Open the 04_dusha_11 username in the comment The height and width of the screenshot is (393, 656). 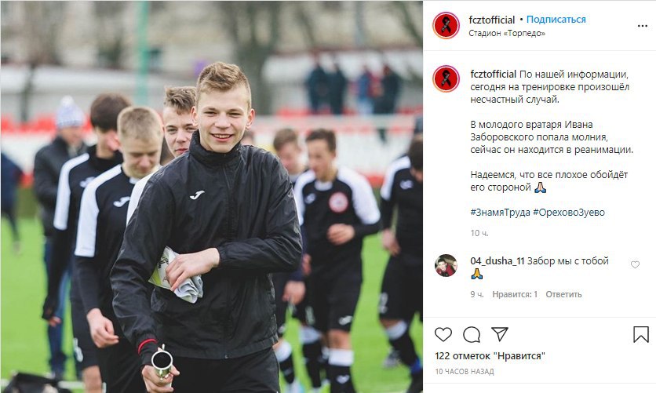pyautogui.click(x=497, y=261)
